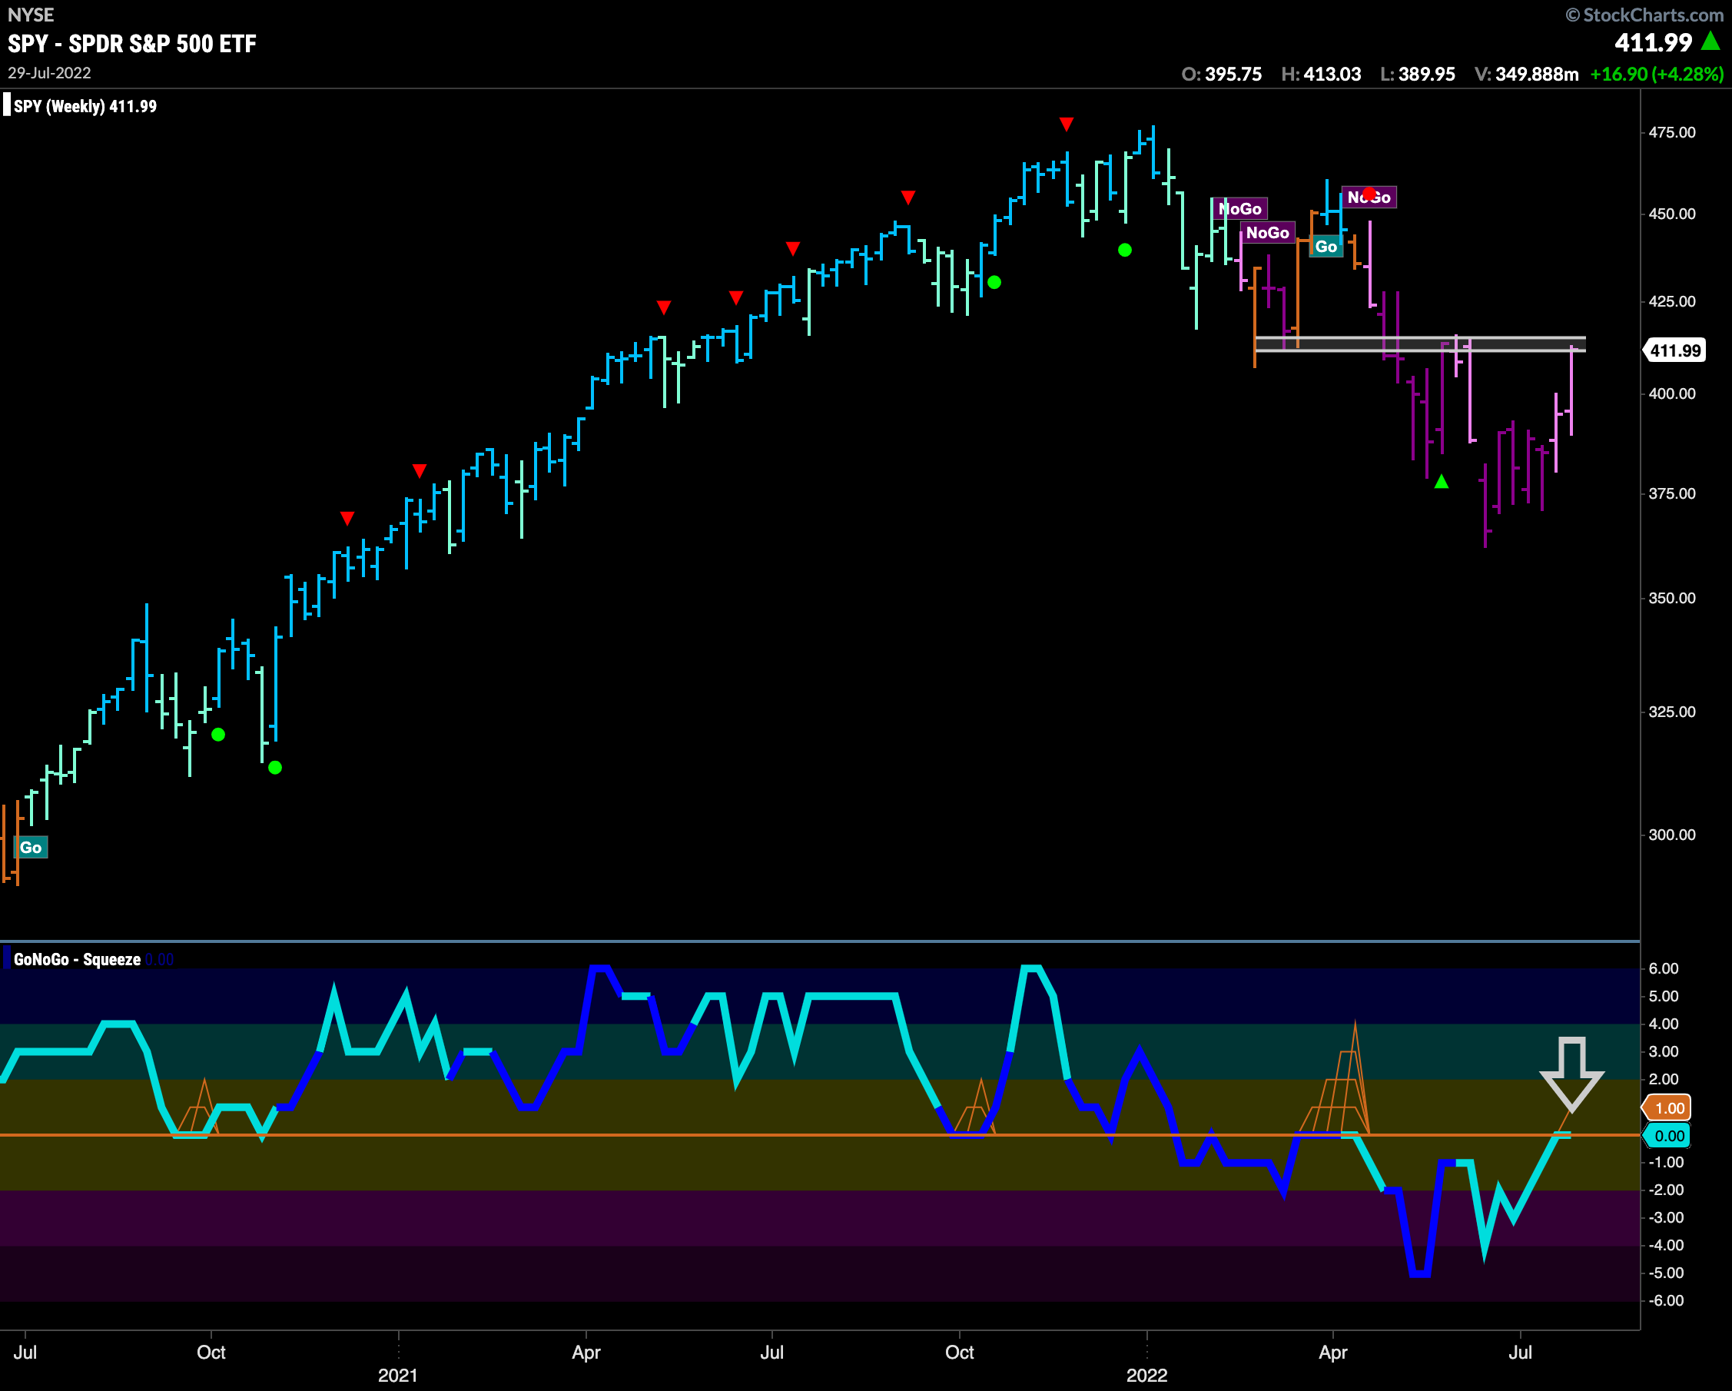Click the gray horizontal resistance band near 412
Screen dimensions: 1732x1391
click(x=1419, y=344)
